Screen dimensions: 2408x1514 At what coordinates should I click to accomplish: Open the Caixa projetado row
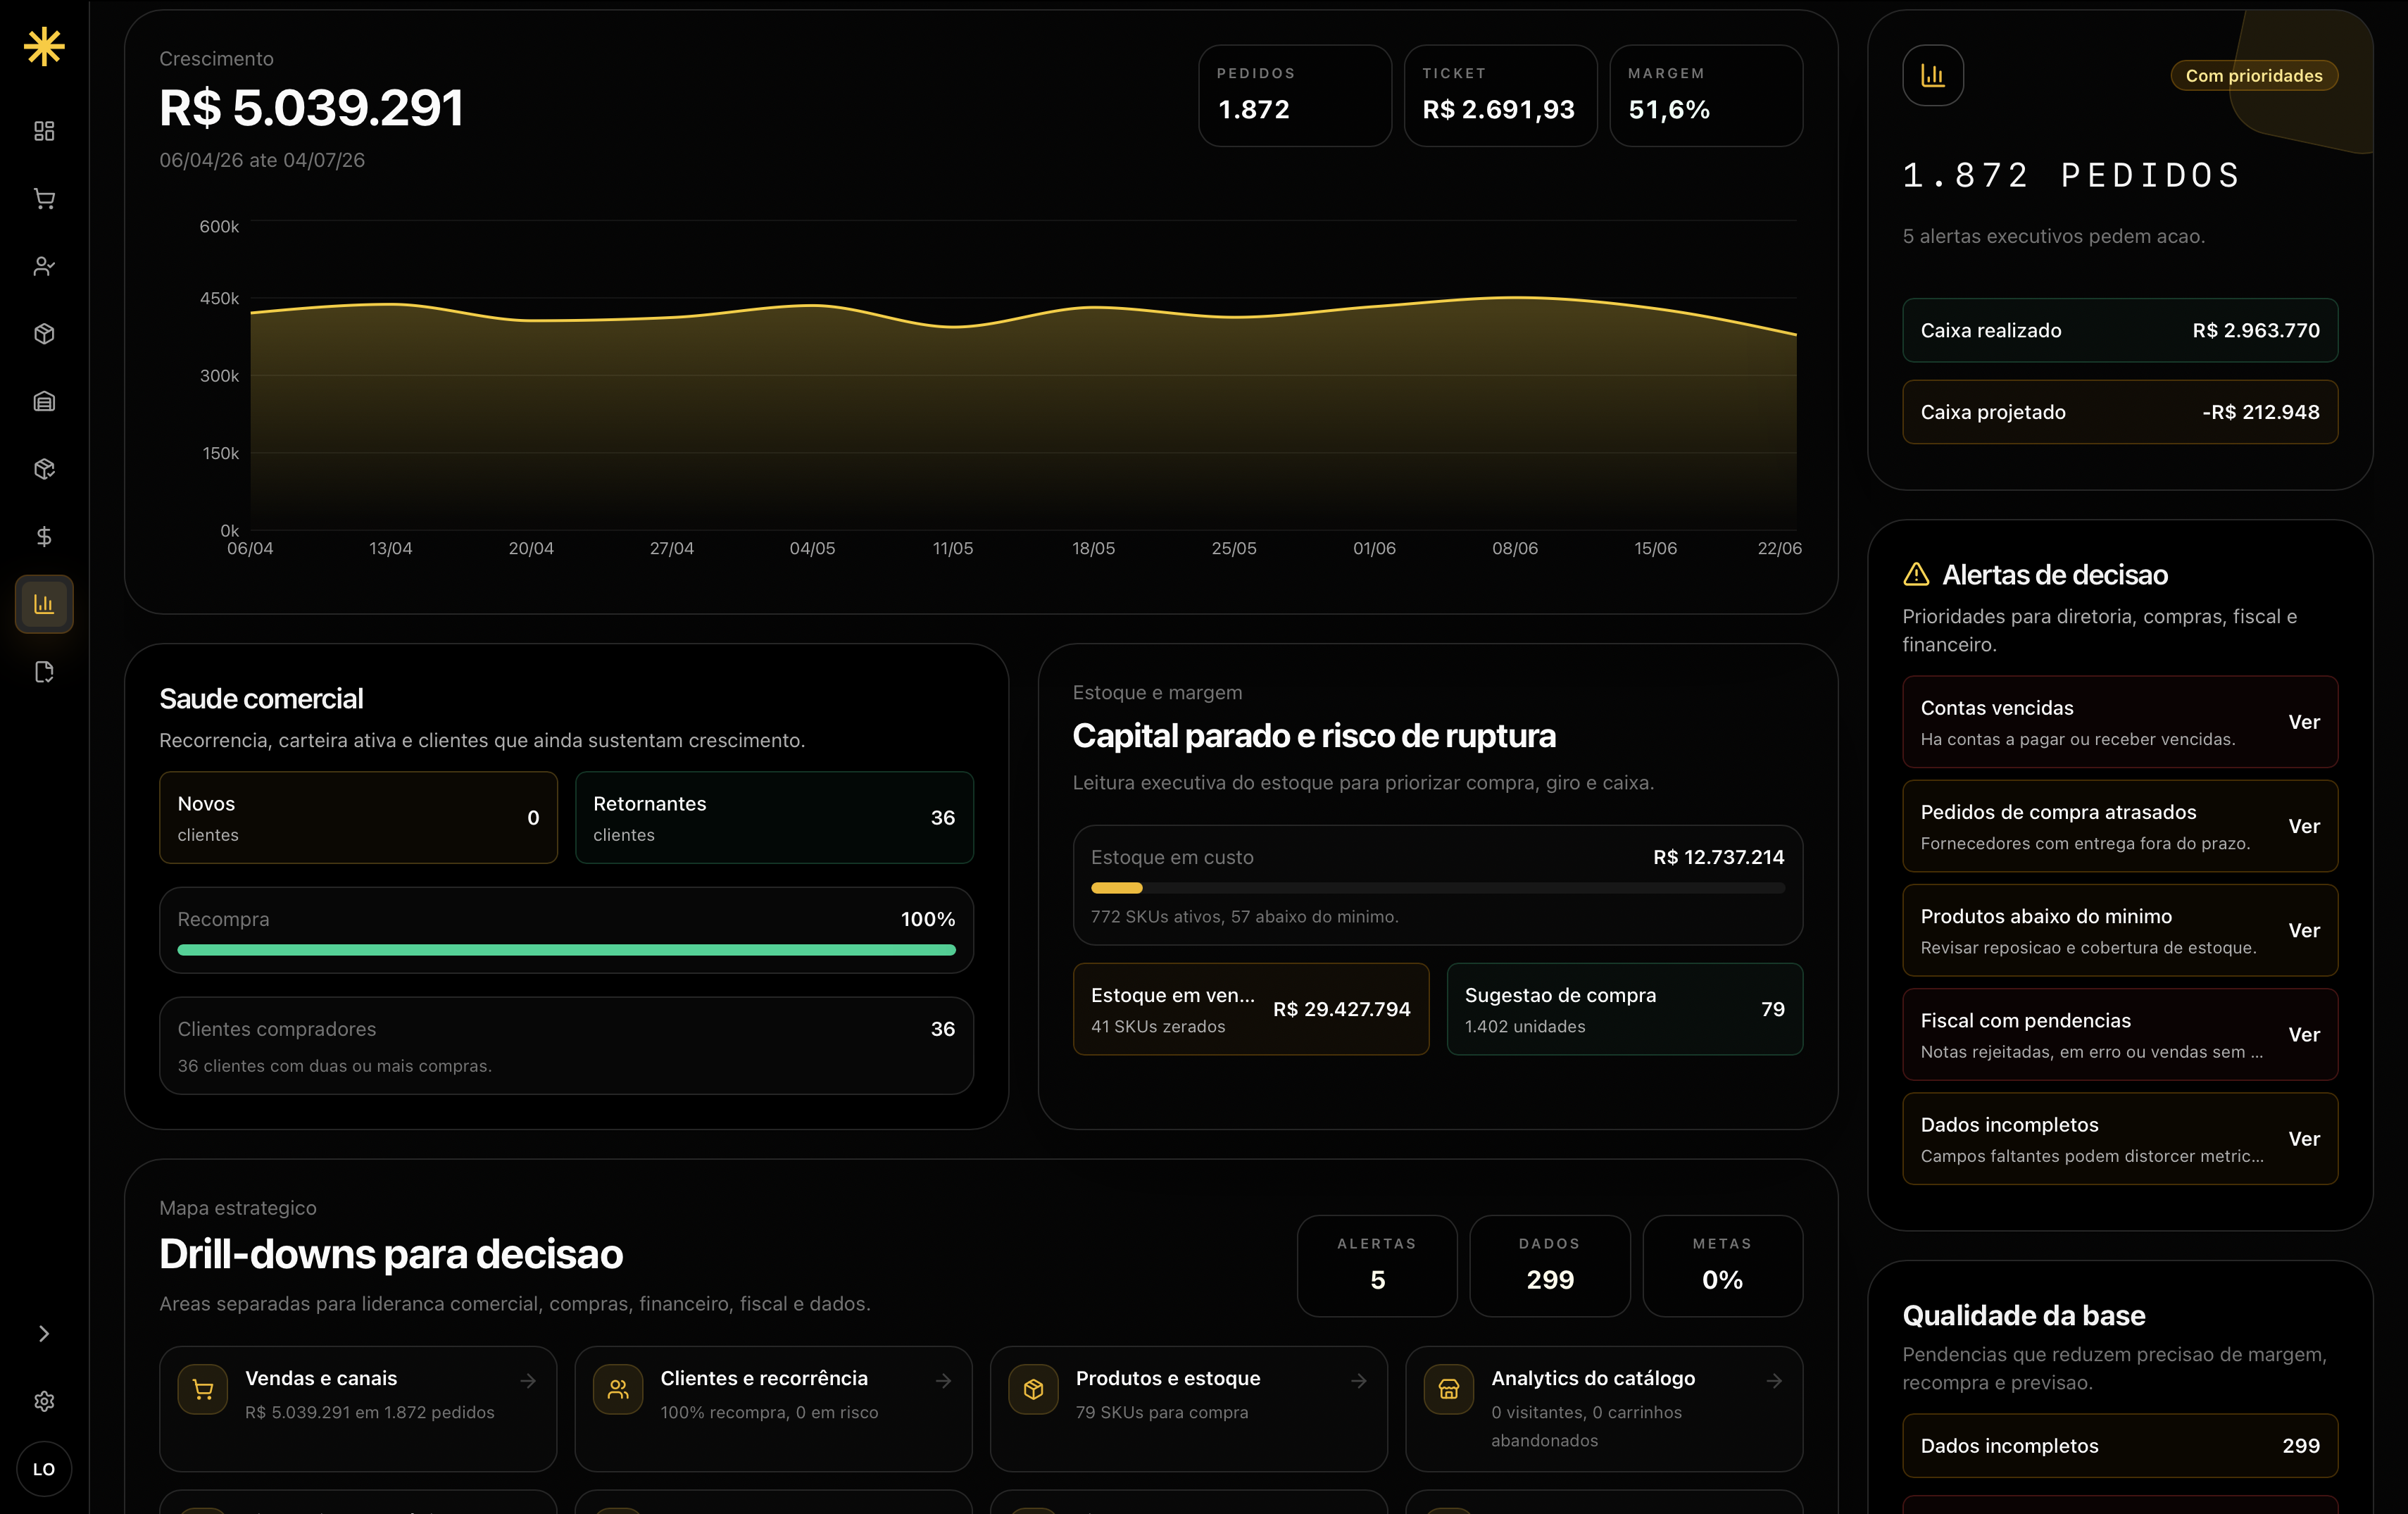tap(2119, 412)
